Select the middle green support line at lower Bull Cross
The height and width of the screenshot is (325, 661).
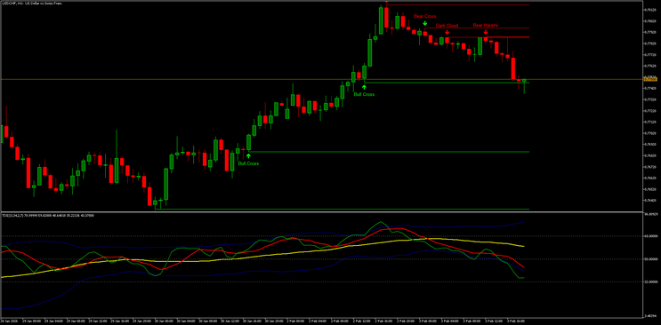click(389, 152)
